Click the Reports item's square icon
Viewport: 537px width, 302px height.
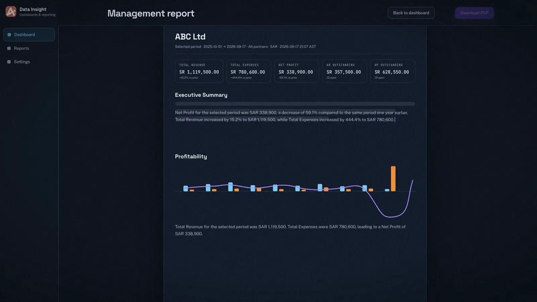tap(9, 48)
